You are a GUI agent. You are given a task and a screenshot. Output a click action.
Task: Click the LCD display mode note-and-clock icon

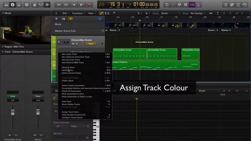(x=102, y=5)
